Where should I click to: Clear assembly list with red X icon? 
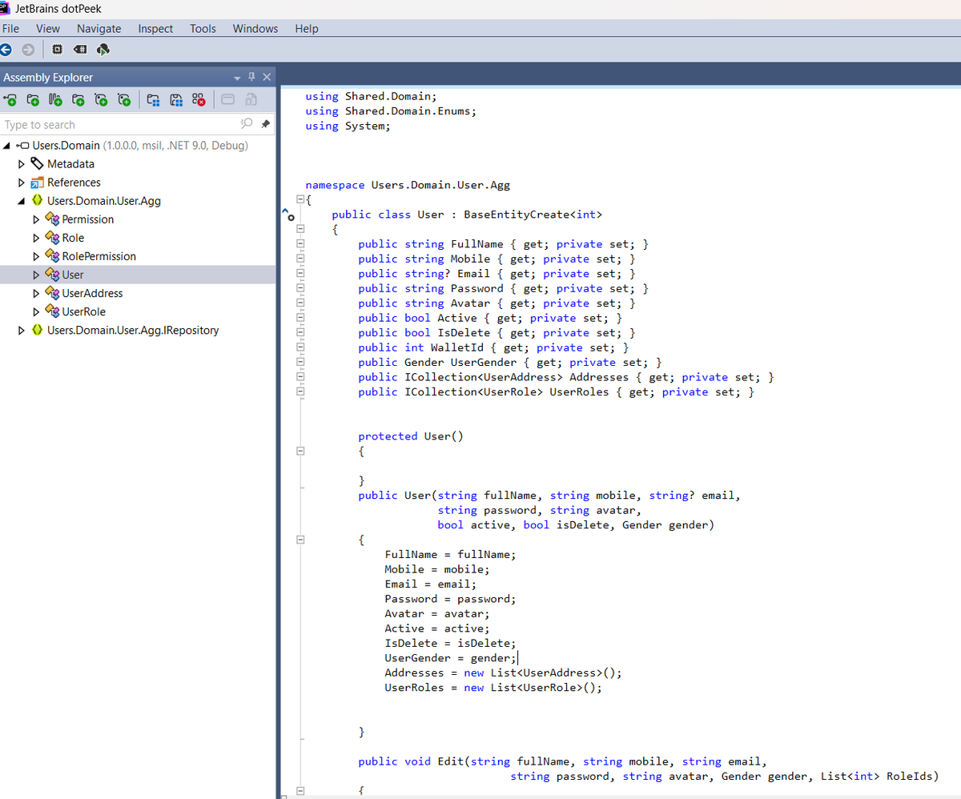[x=199, y=100]
